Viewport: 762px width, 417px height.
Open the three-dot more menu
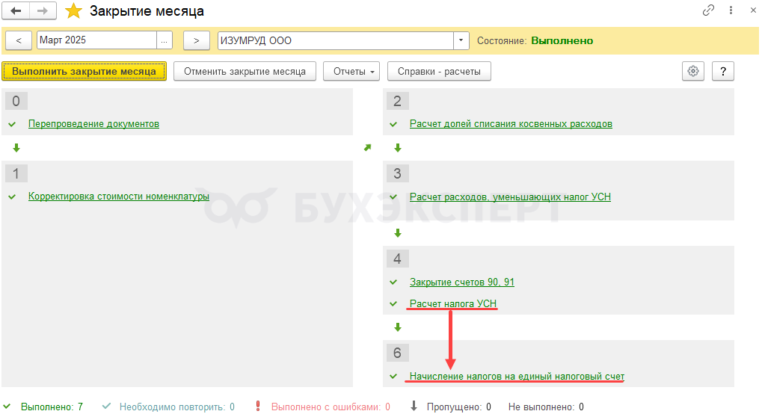[731, 10]
